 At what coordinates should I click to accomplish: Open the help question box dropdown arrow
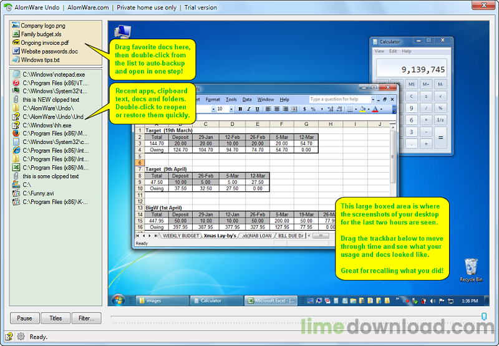coord(373,100)
